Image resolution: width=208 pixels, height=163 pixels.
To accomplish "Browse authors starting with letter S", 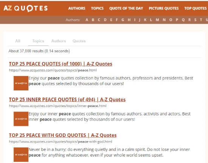I will [195, 20].
